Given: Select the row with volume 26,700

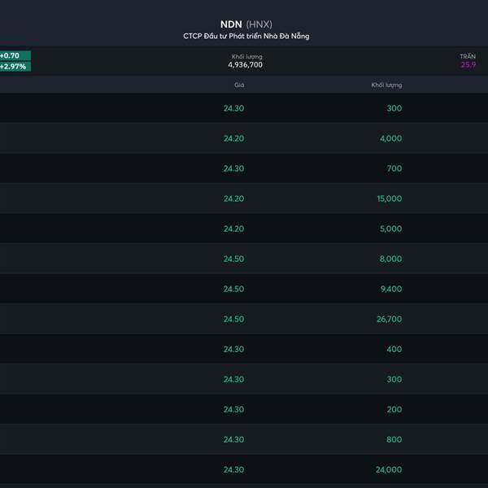Looking at the screenshot, I should tap(244, 319).
